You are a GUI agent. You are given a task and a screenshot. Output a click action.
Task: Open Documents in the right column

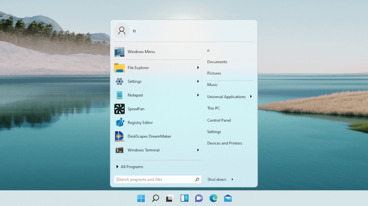[217, 62]
